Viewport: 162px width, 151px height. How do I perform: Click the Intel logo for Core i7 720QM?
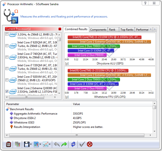13,69
